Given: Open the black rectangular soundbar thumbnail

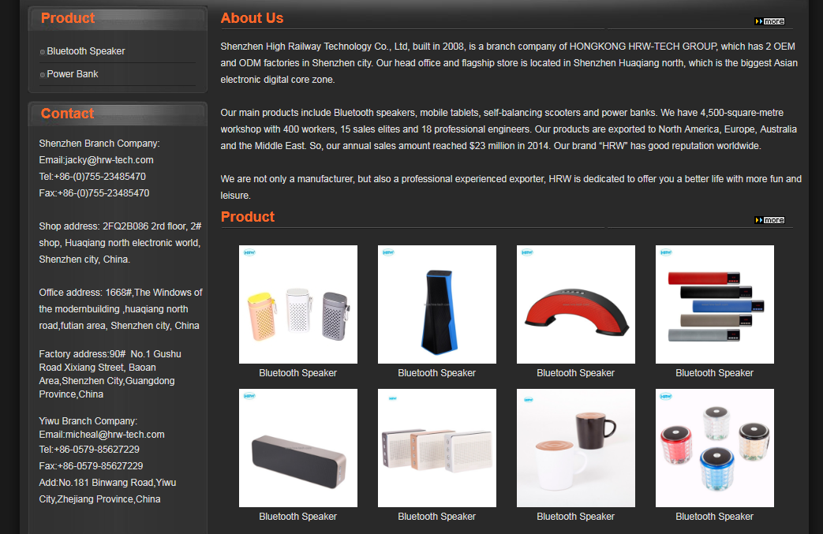Looking at the screenshot, I should [298, 448].
